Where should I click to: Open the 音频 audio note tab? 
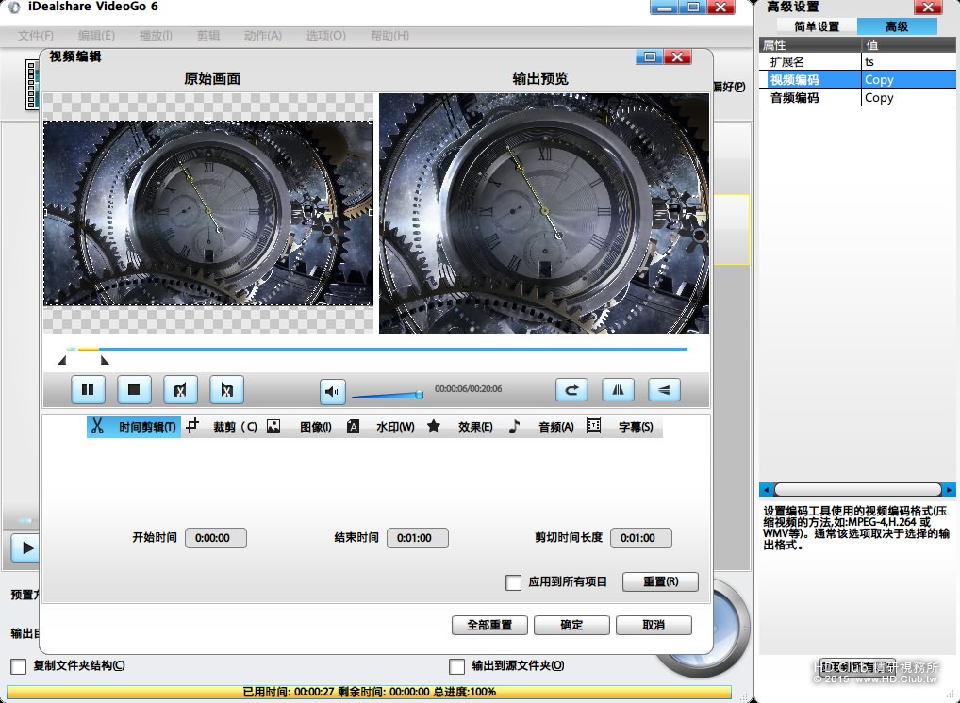point(542,427)
